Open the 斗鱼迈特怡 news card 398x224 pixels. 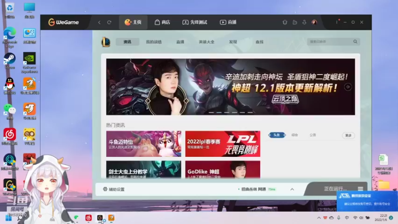(x=144, y=144)
